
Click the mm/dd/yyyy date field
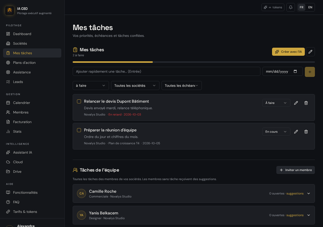point(283,71)
